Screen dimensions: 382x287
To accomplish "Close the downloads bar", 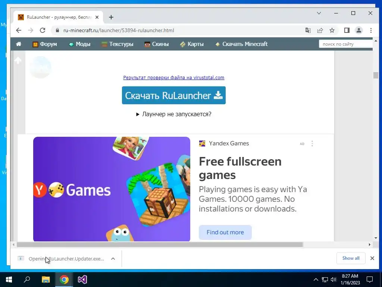I will point(372,258).
